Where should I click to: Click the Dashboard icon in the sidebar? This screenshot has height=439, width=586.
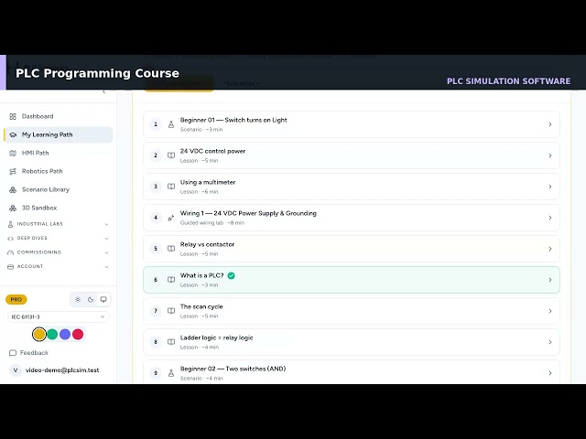tap(13, 116)
